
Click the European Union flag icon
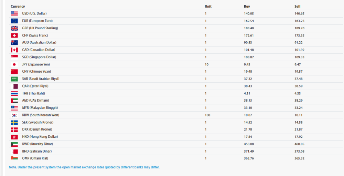[14, 21]
